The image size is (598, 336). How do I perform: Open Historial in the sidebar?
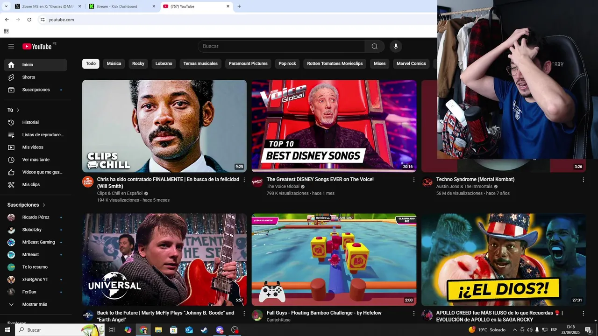coord(36,122)
